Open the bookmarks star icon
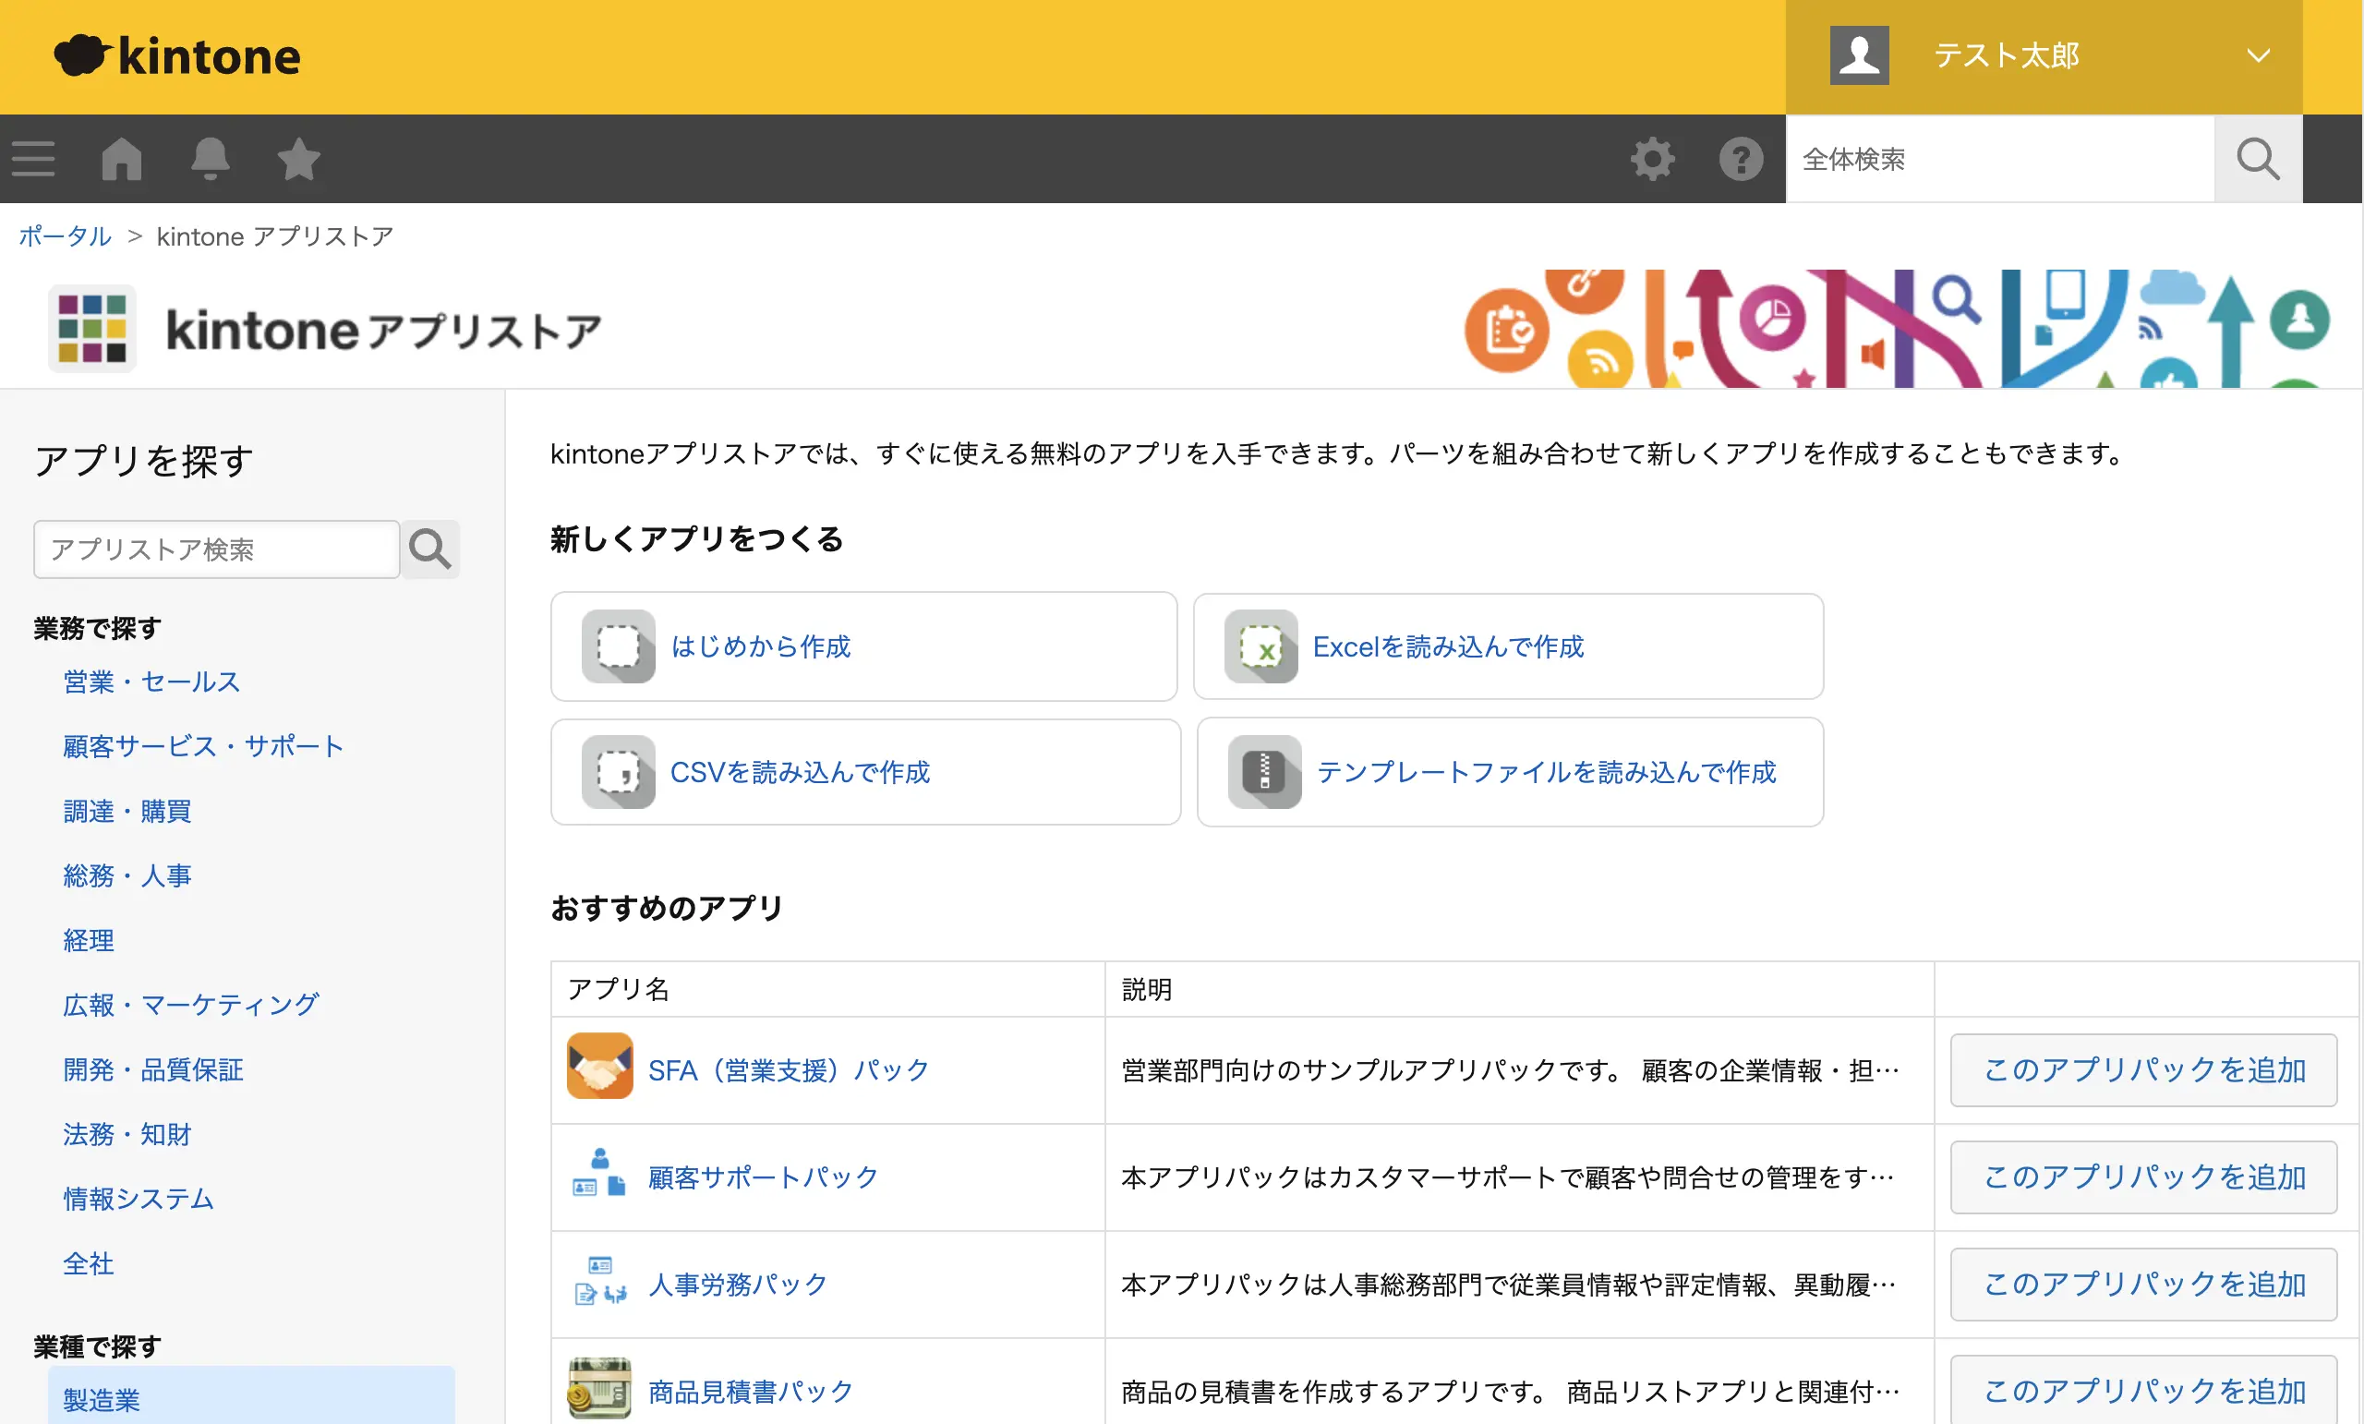 [x=298, y=158]
